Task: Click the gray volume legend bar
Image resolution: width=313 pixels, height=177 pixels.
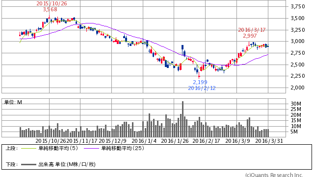Action: (x=28, y=164)
